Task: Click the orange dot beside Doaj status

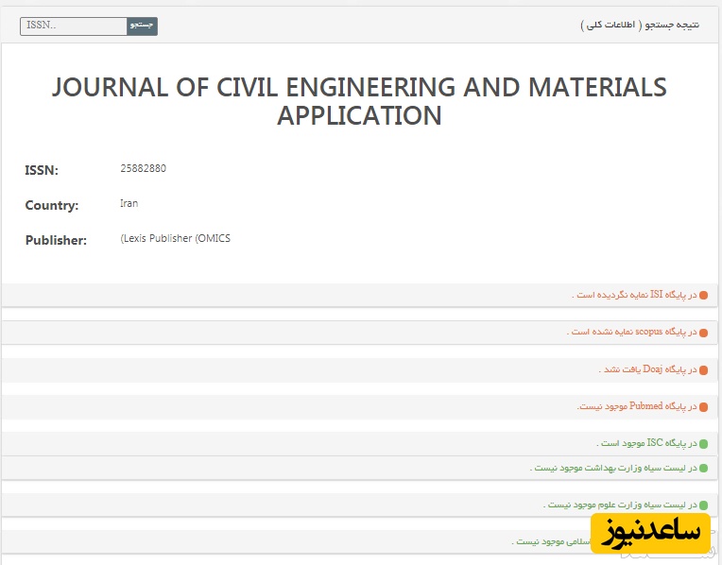Action: 703,369
